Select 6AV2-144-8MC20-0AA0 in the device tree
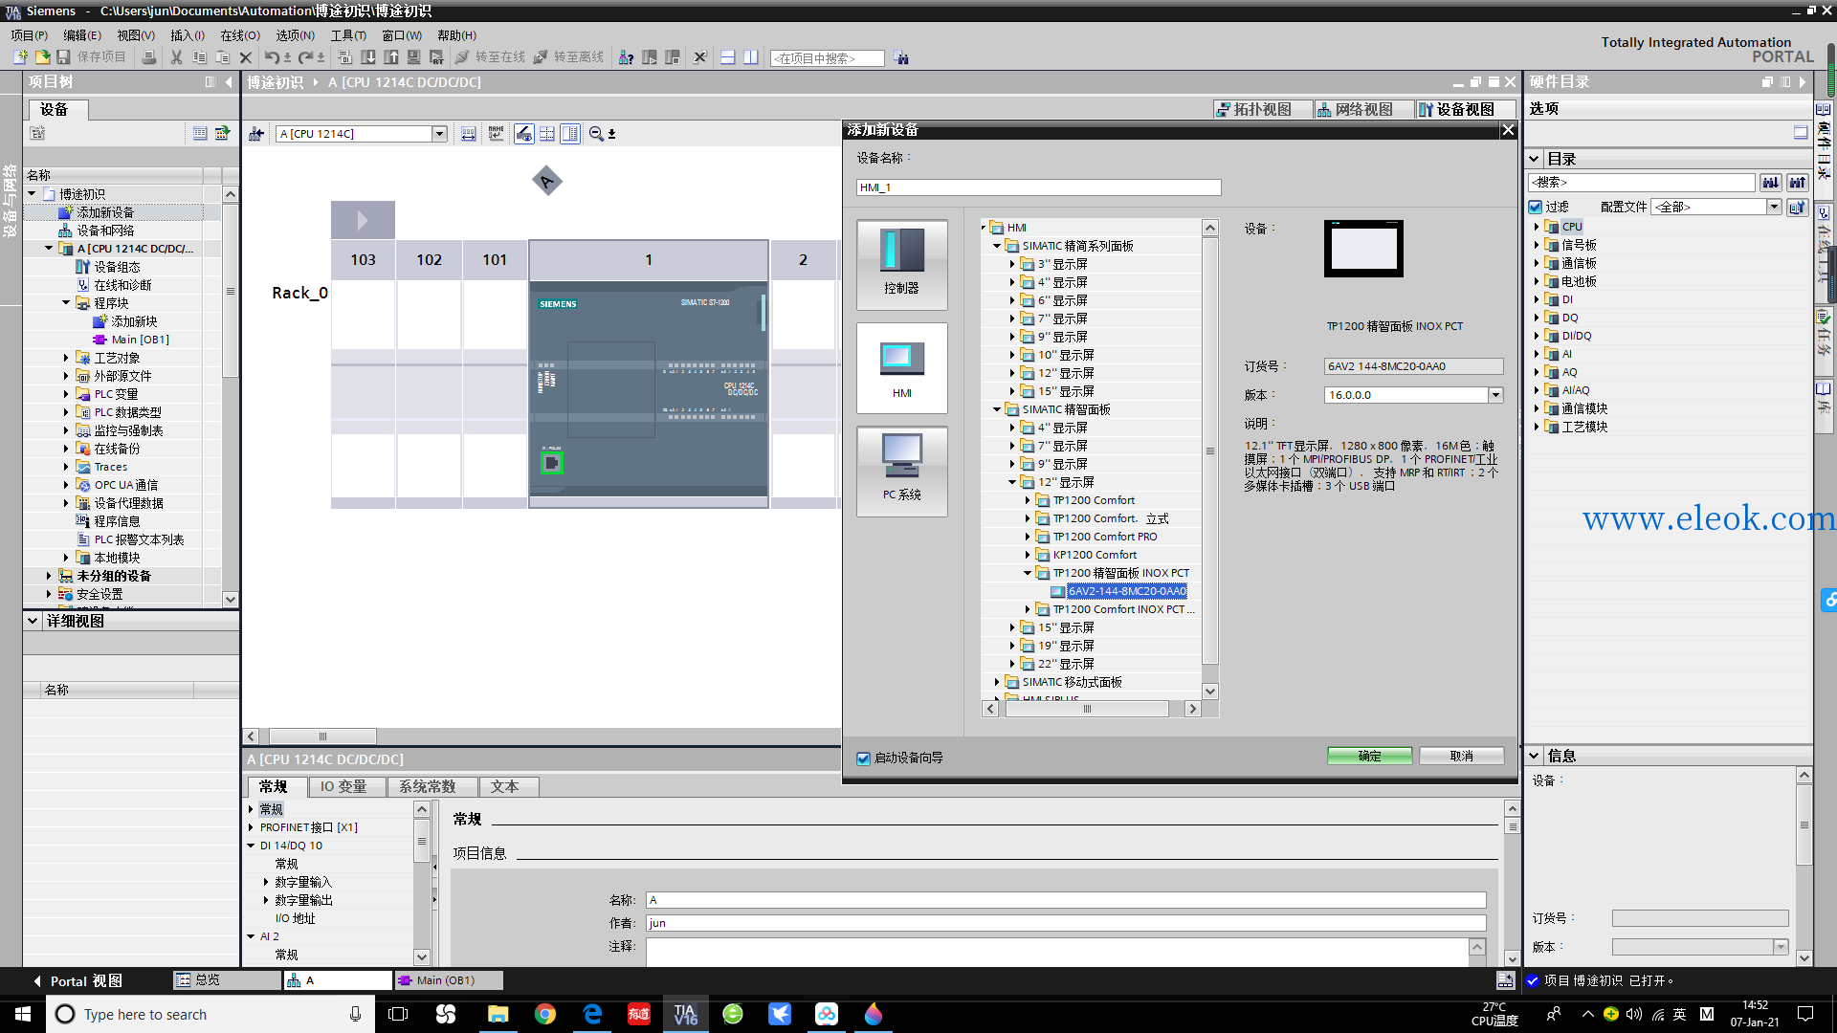This screenshot has width=1837, height=1033. pyautogui.click(x=1127, y=591)
